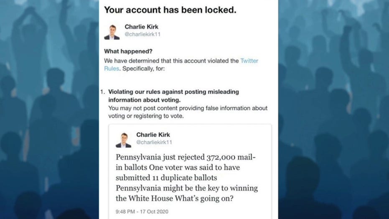The height and width of the screenshot is (219, 389).
Task: Click the tweet line 'submitted 11 duplicate ballots'
Action: tap(166, 178)
